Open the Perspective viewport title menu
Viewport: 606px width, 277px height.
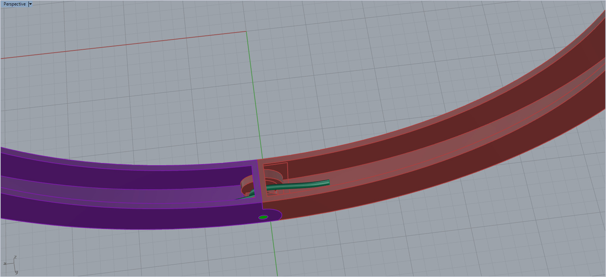(15, 4)
